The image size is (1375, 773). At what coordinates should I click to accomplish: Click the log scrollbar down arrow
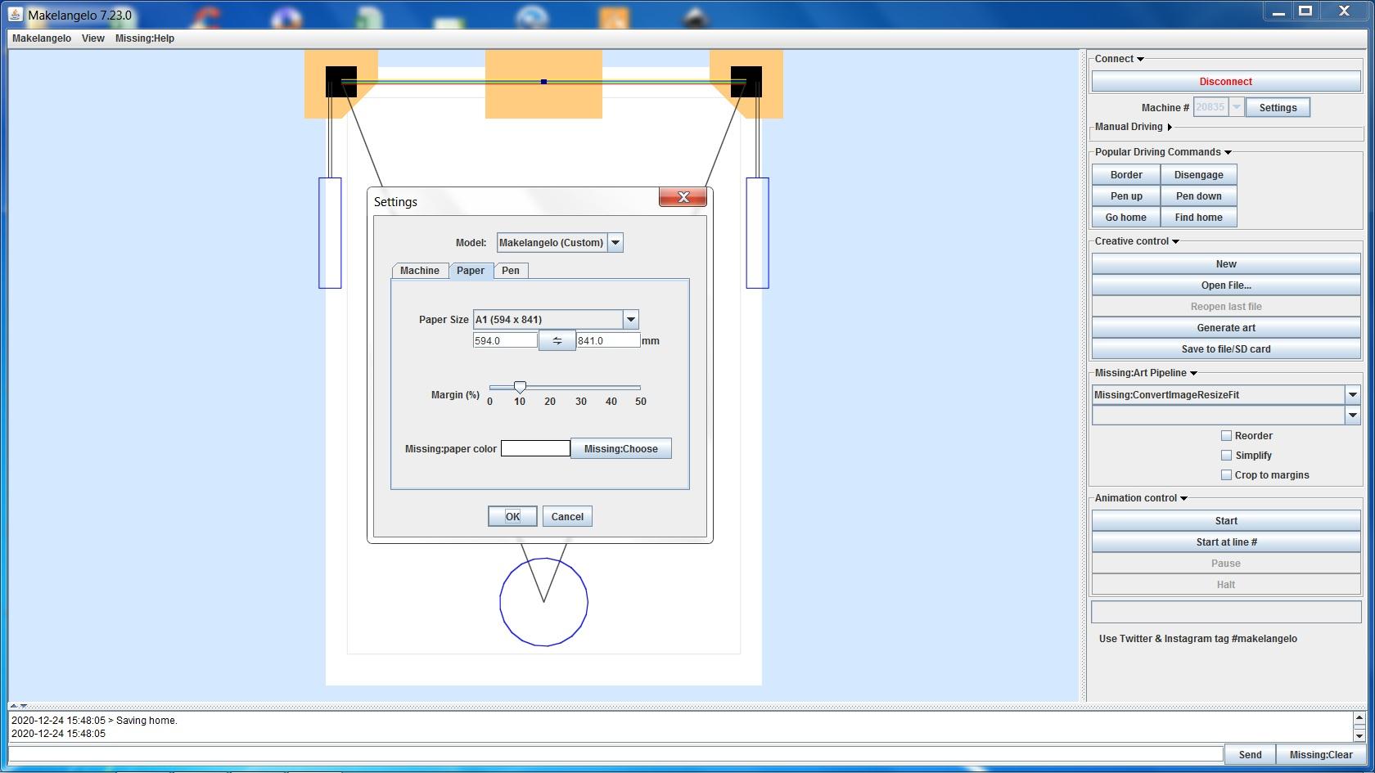tap(1359, 735)
